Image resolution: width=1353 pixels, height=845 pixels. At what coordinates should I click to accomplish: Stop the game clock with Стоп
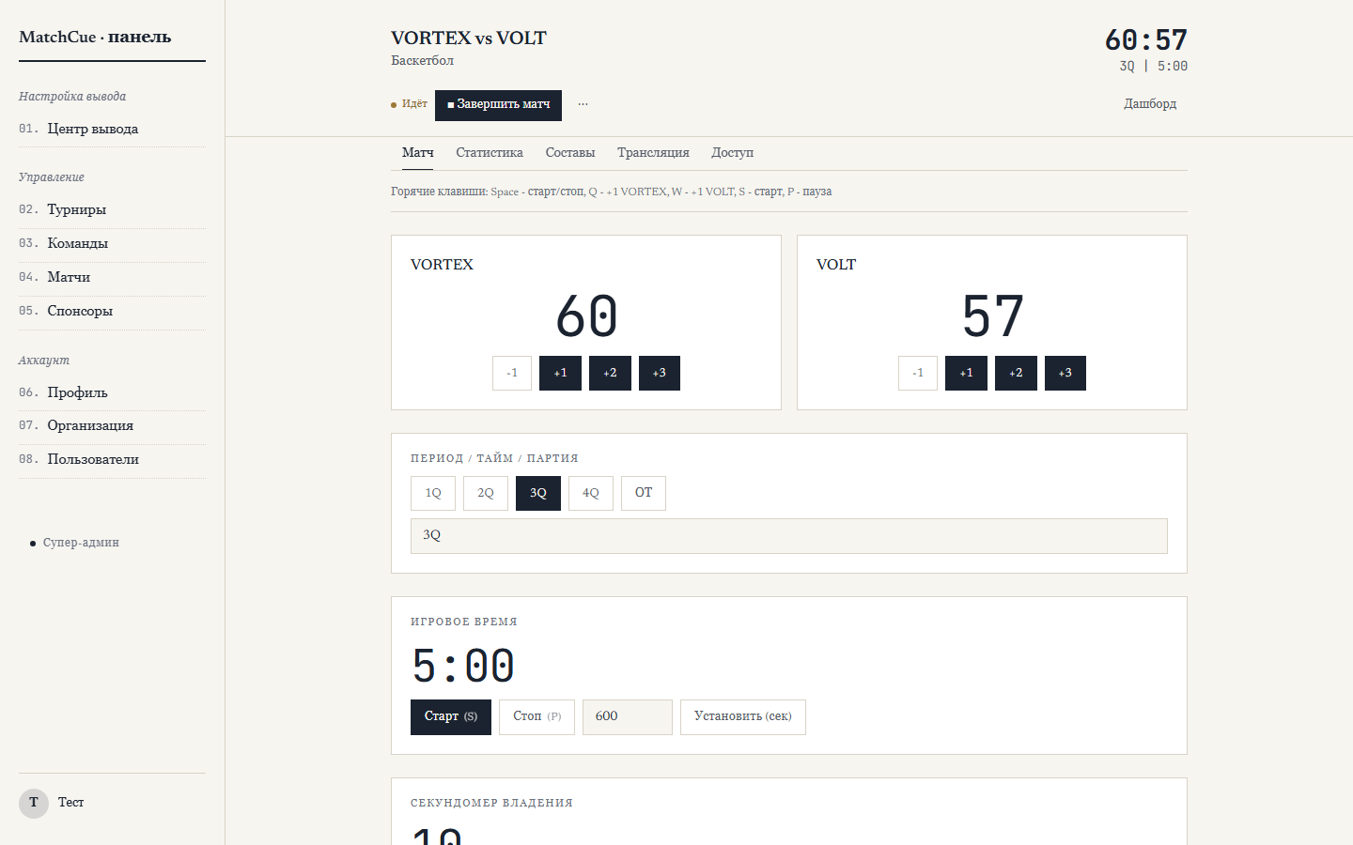tap(537, 717)
